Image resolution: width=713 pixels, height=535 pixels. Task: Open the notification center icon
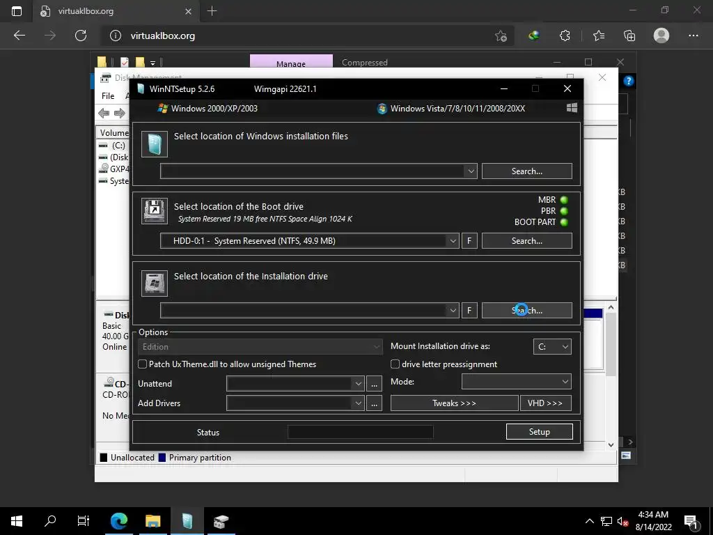pos(691,521)
